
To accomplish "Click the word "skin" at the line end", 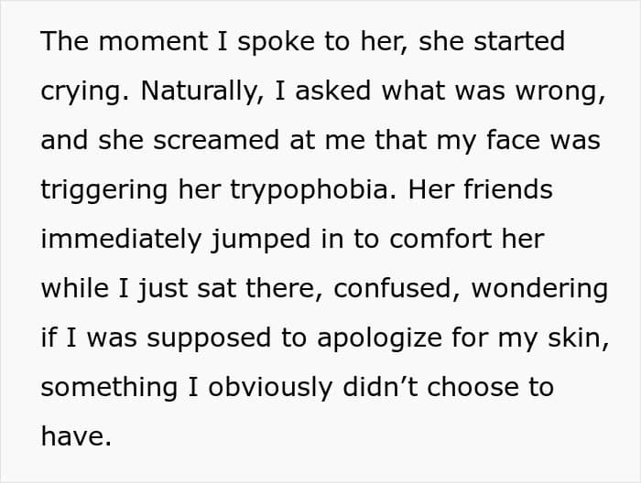I will click(578, 338).
